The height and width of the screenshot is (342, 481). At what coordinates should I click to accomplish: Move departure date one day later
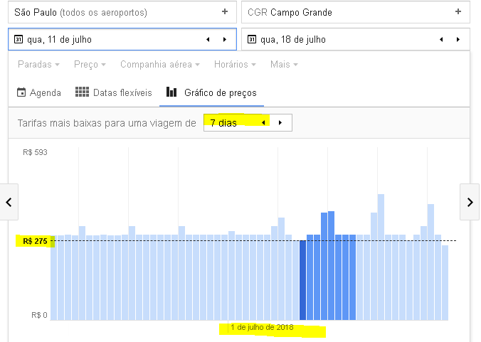click(x=225, y=39)
